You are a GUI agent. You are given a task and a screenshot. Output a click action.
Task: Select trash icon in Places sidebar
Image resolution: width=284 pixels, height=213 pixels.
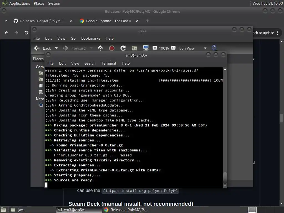coord(41,92)
